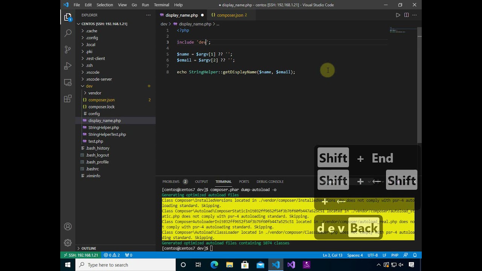Switch to OUTPUT panel tab
The width and height of the screenshot is (482, 271).
(201, 181)
